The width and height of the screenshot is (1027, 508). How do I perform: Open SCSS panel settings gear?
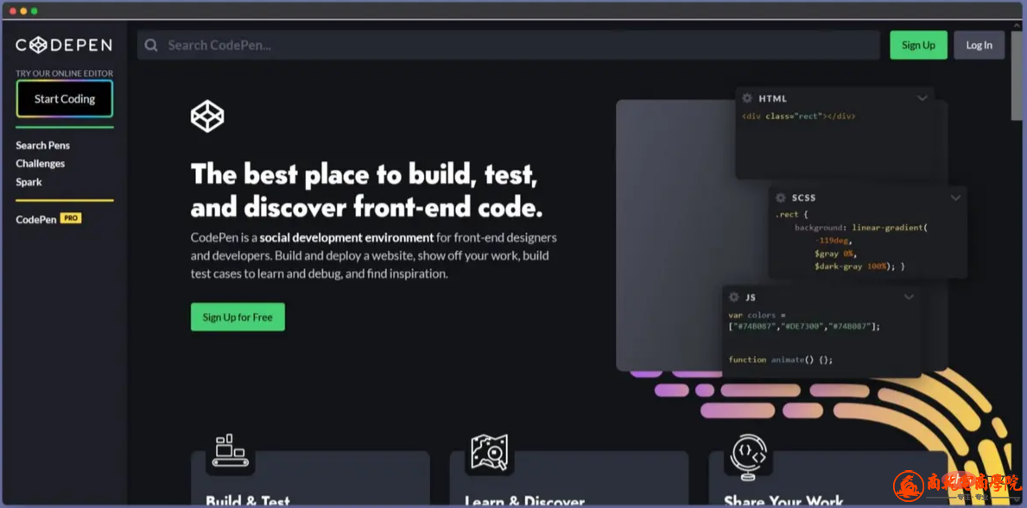(781, 198)
